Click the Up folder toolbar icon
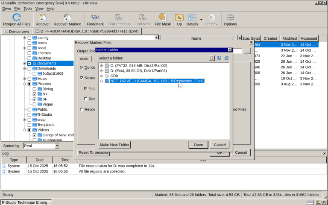Screen dimensions: 328x205 click(x=179, y=18)
